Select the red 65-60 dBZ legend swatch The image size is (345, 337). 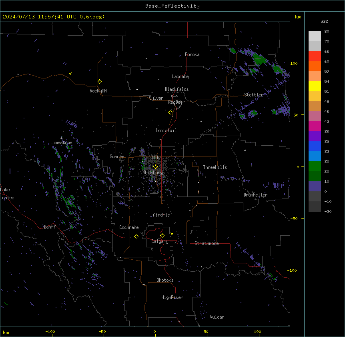315,56
